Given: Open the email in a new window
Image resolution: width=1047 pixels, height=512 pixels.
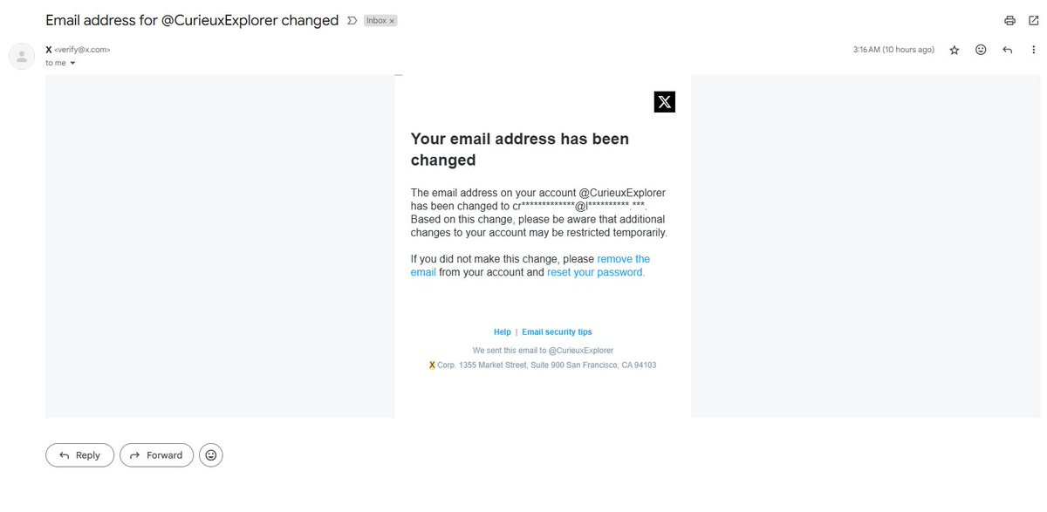Looking at the screenshot, I should [1034, 20].
